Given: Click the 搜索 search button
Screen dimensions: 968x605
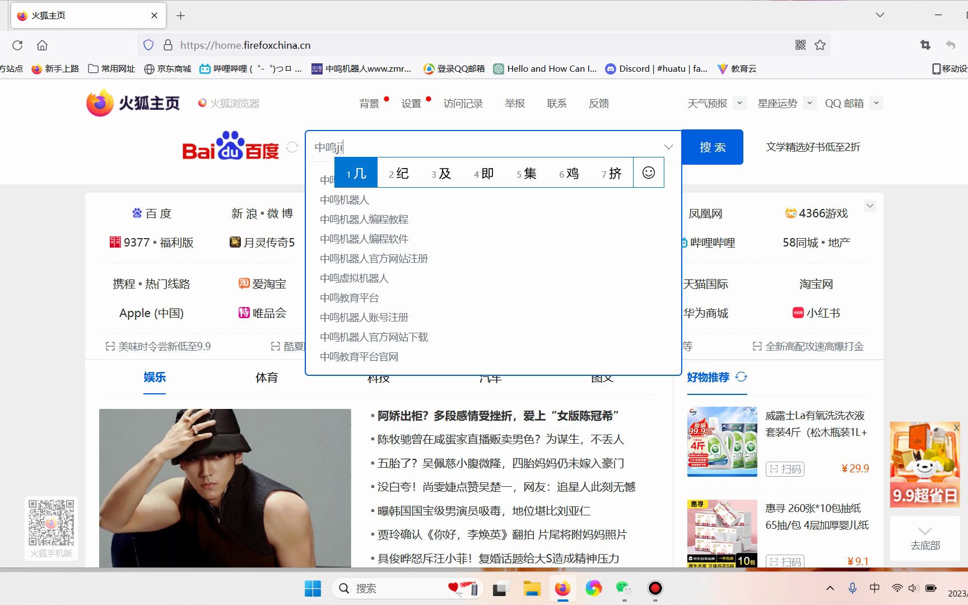Looking at the screenshot, I should click(x=712, y=147).
